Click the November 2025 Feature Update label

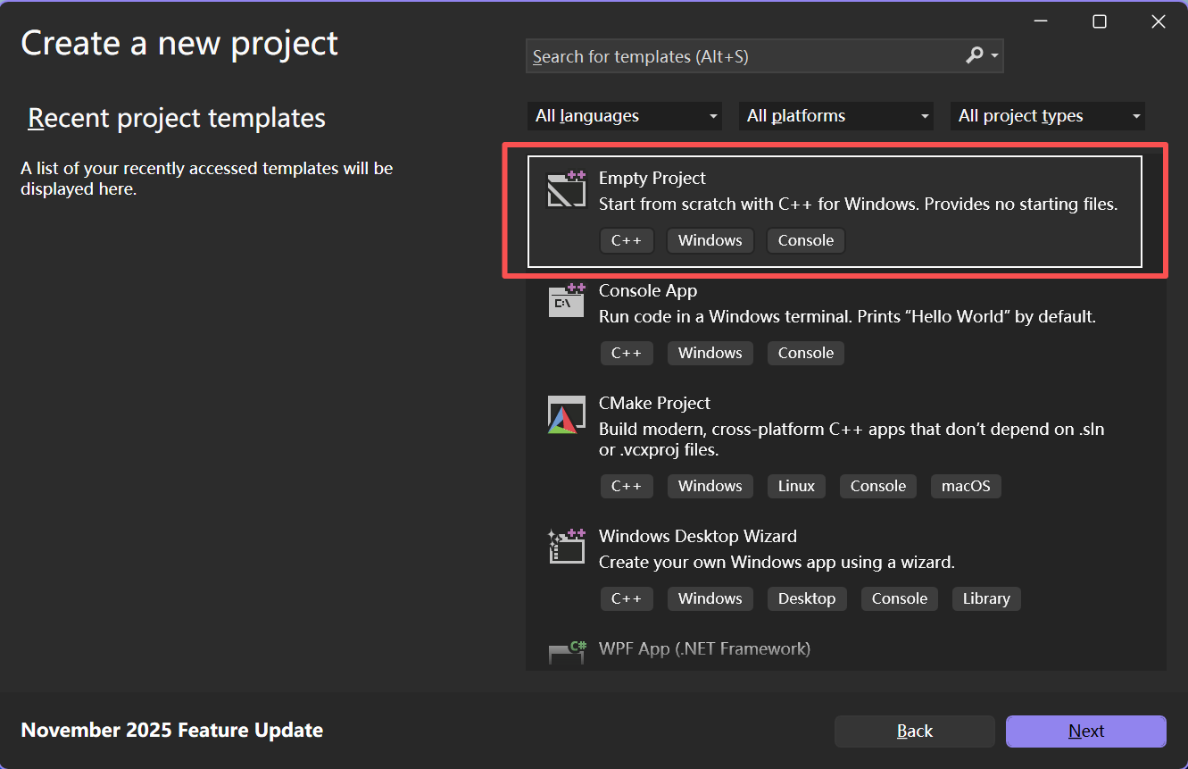coord(171,731)
